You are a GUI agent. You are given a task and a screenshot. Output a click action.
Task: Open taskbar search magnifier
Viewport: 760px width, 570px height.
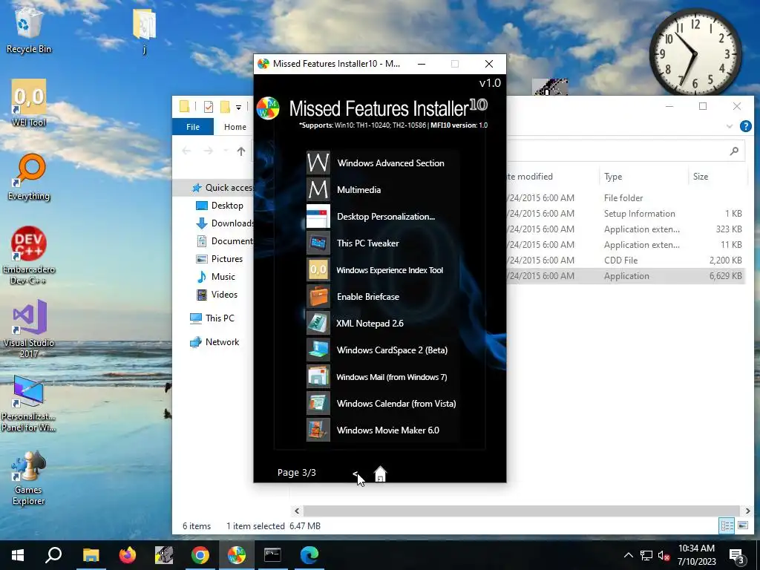pyautogui.click(x=53, y=555)
